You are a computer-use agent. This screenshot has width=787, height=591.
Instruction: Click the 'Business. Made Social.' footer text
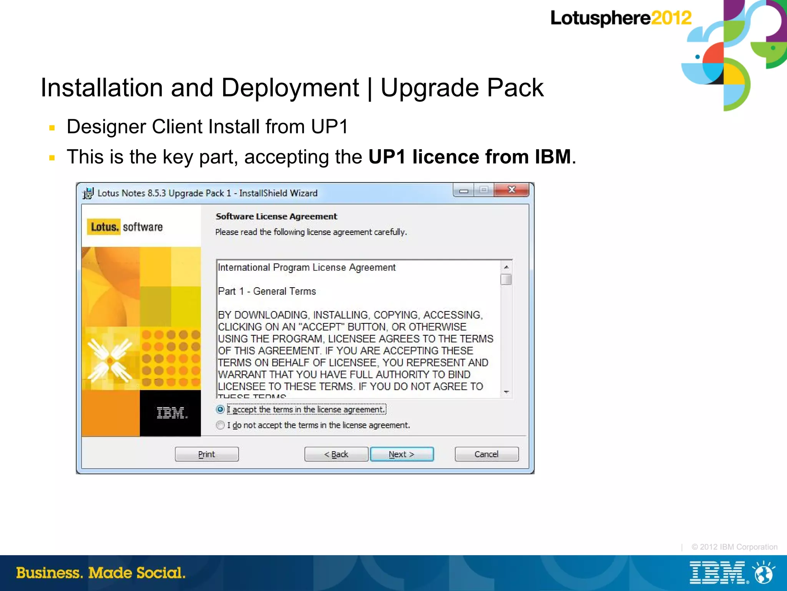pyautogui.click(x=101, y=573)
